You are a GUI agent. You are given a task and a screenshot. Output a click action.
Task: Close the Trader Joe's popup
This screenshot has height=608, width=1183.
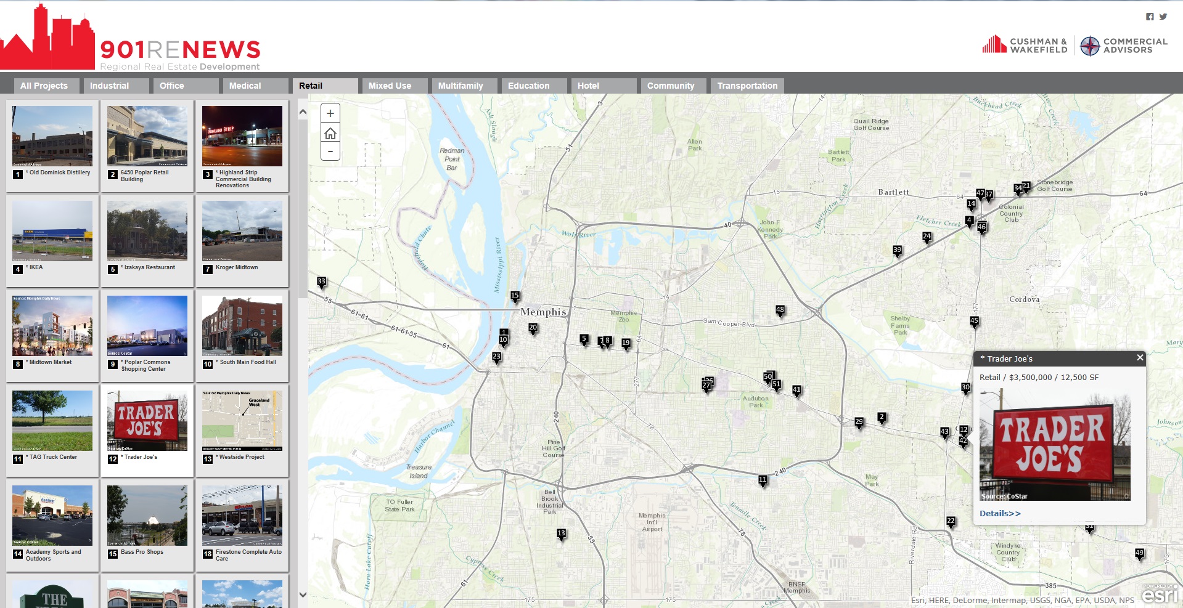(1140, 357)
